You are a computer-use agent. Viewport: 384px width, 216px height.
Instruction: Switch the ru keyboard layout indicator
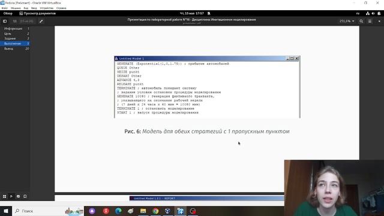click(x=358, y=13)
